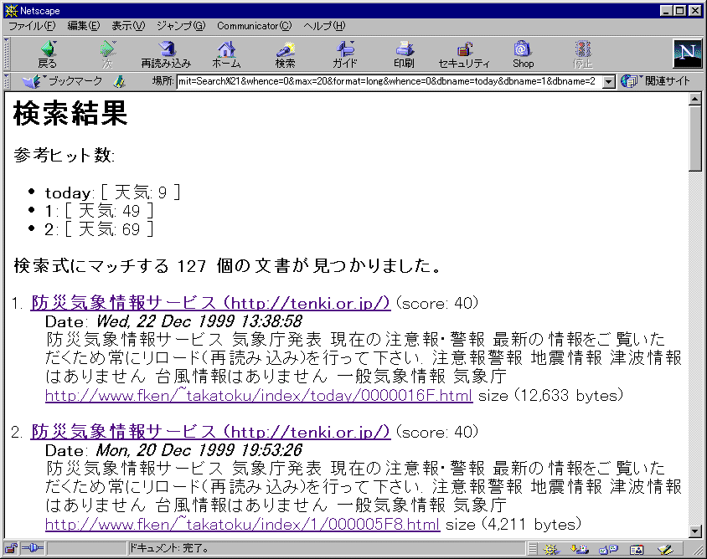Open Navigator from component bar
The image size is (707, 559).
[x=551, y=549]
